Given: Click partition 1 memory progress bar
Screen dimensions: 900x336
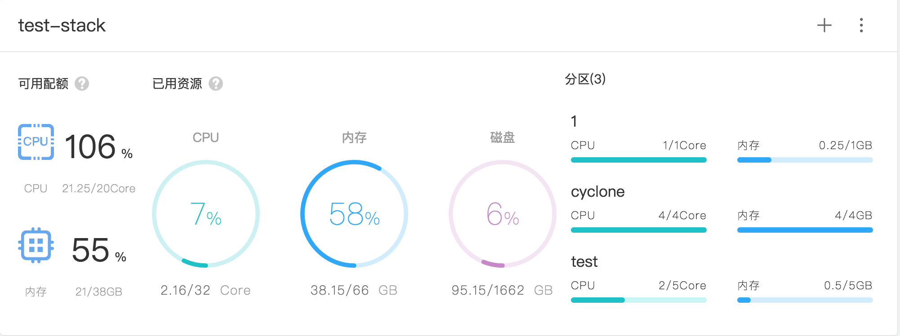Looking at the screenshot, I should coord(805,160).
